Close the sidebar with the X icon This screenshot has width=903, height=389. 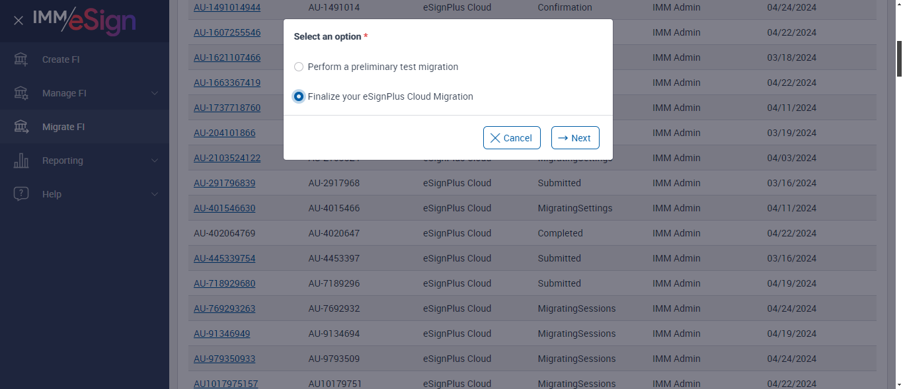pos(19,20)
